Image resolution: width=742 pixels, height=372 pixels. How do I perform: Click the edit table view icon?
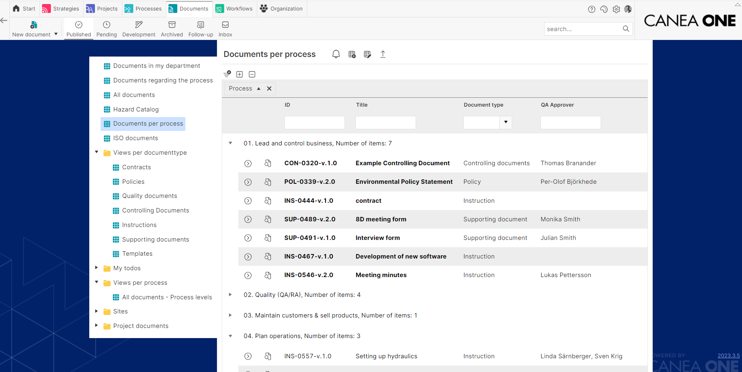click(x=367, y=54)
